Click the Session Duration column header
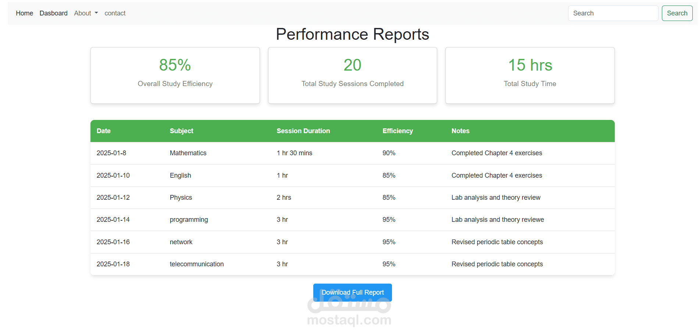 click(303, 131)
